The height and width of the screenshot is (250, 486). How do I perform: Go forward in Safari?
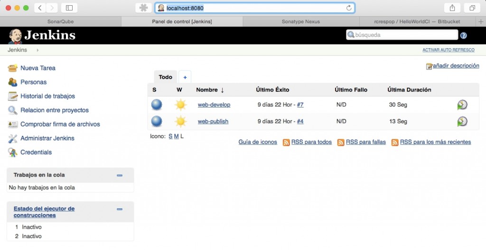click(x=52, y=8)
